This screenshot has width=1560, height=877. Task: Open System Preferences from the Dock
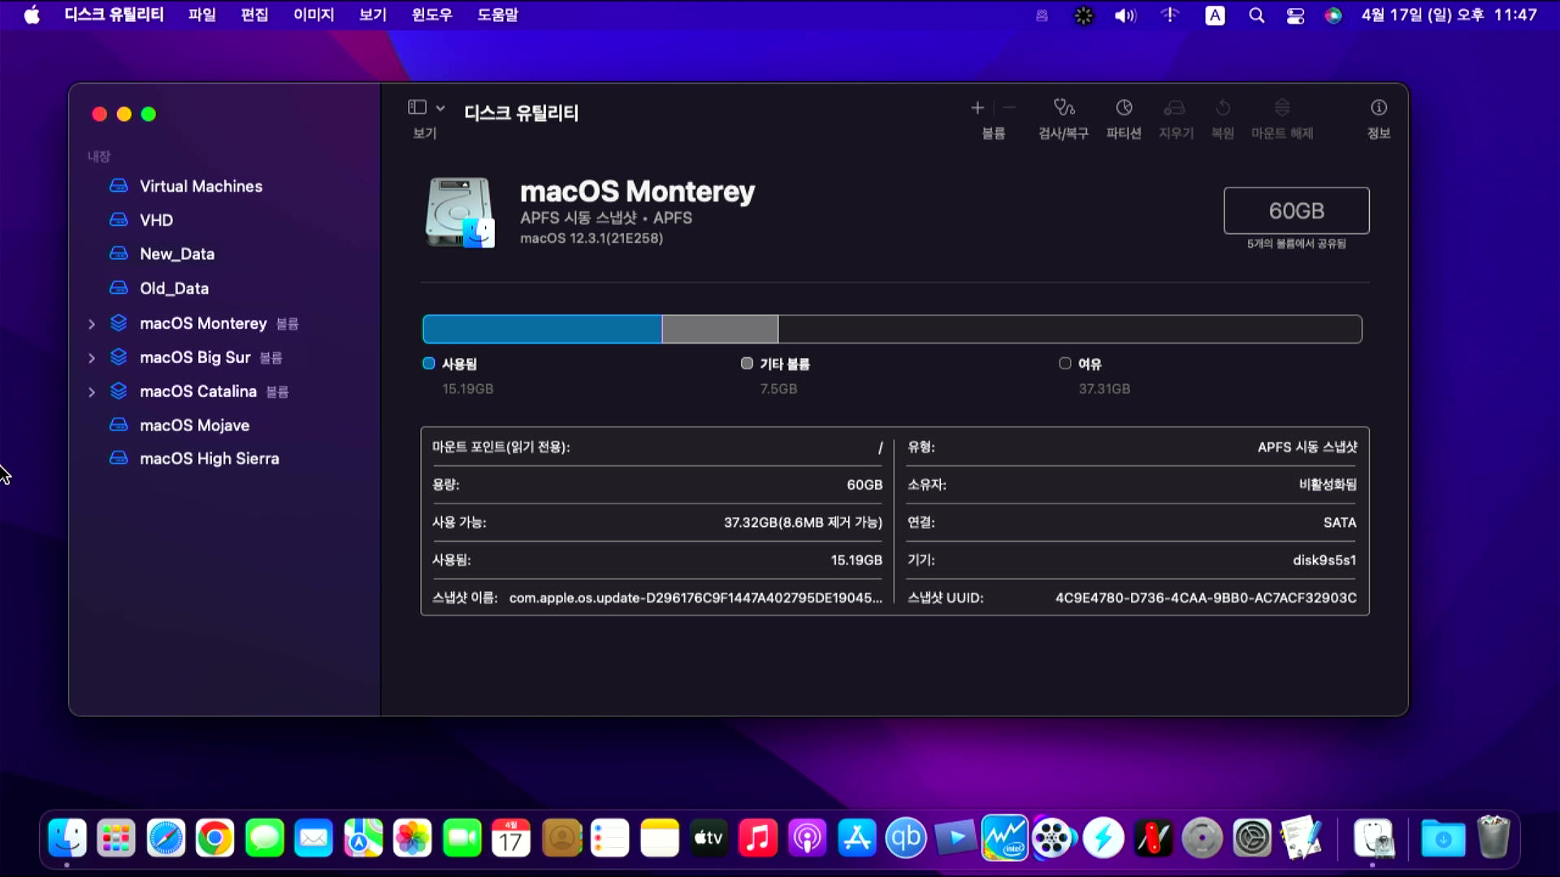1251,838
